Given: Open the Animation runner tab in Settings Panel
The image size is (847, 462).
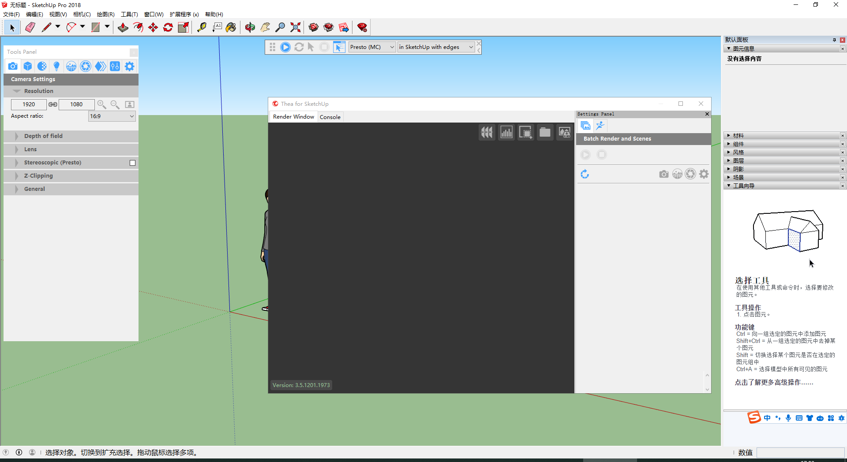Looking at the screenshot, I should click(x=600, y=126).
